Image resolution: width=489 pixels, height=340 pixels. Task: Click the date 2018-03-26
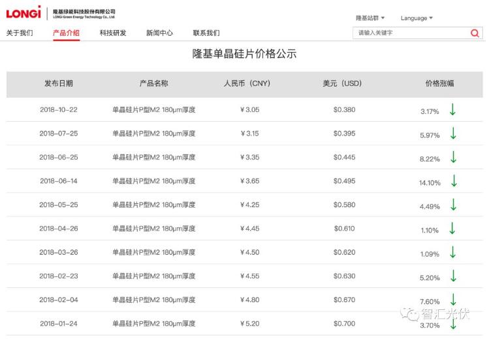[x=59, y=252]
